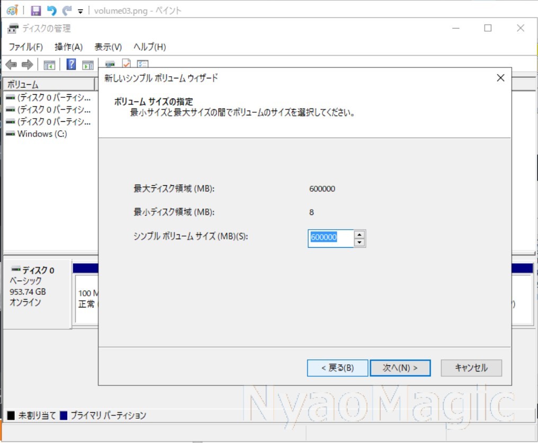This screenshot has width=538, height=443.
Task: Click the ディスク 0 disk label
Action: (x=38, y=270)
